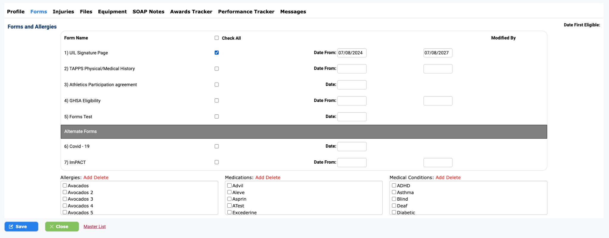Click TAPPS Physical Date From field
The image size is (609, 238).
(x=352, y=69)
